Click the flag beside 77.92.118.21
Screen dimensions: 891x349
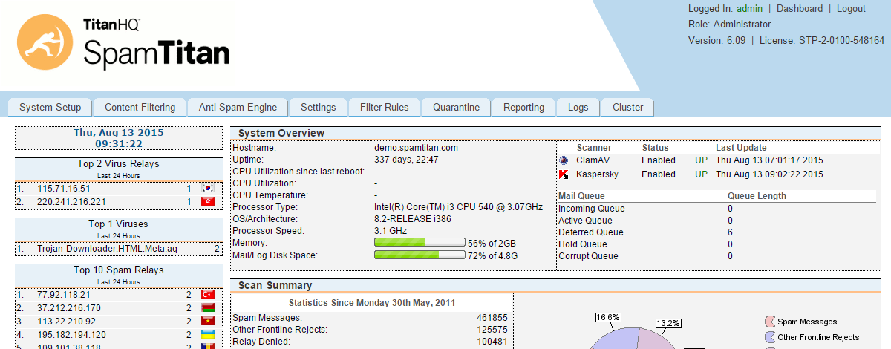tap(208, 295)
